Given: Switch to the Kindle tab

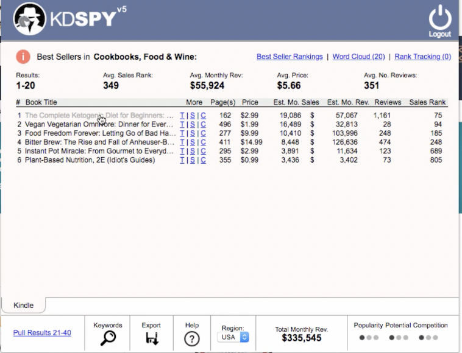Looking at the screenshot, I should pos(24,305).
